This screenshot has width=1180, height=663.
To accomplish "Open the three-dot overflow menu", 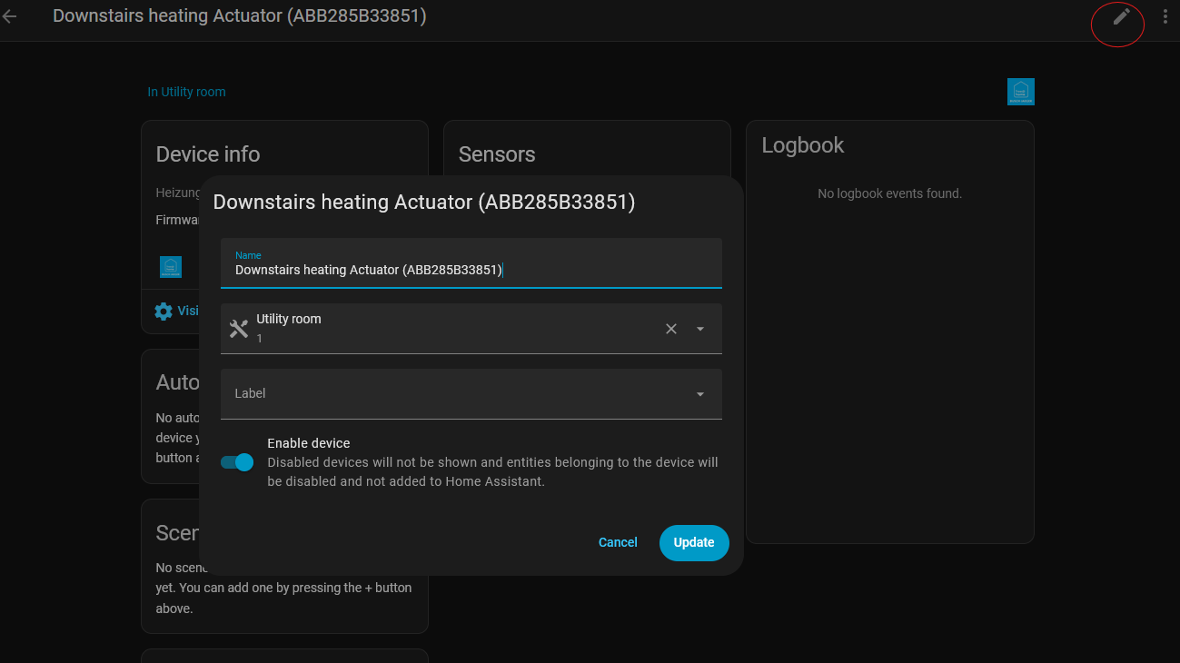I will 1165,16.
